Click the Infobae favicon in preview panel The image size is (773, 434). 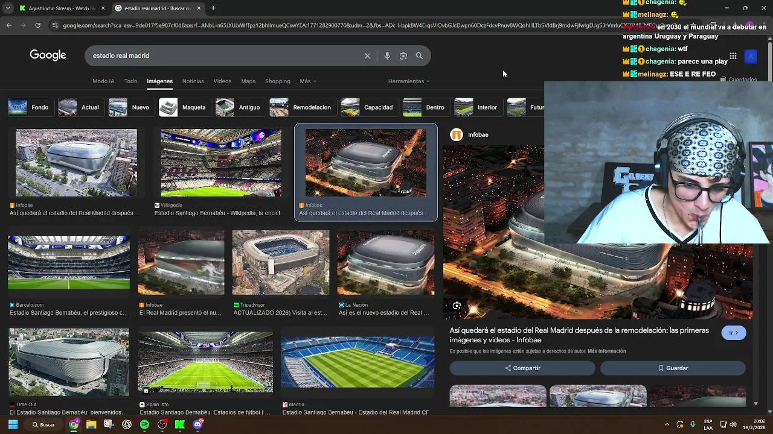click(x=457, y=134)
